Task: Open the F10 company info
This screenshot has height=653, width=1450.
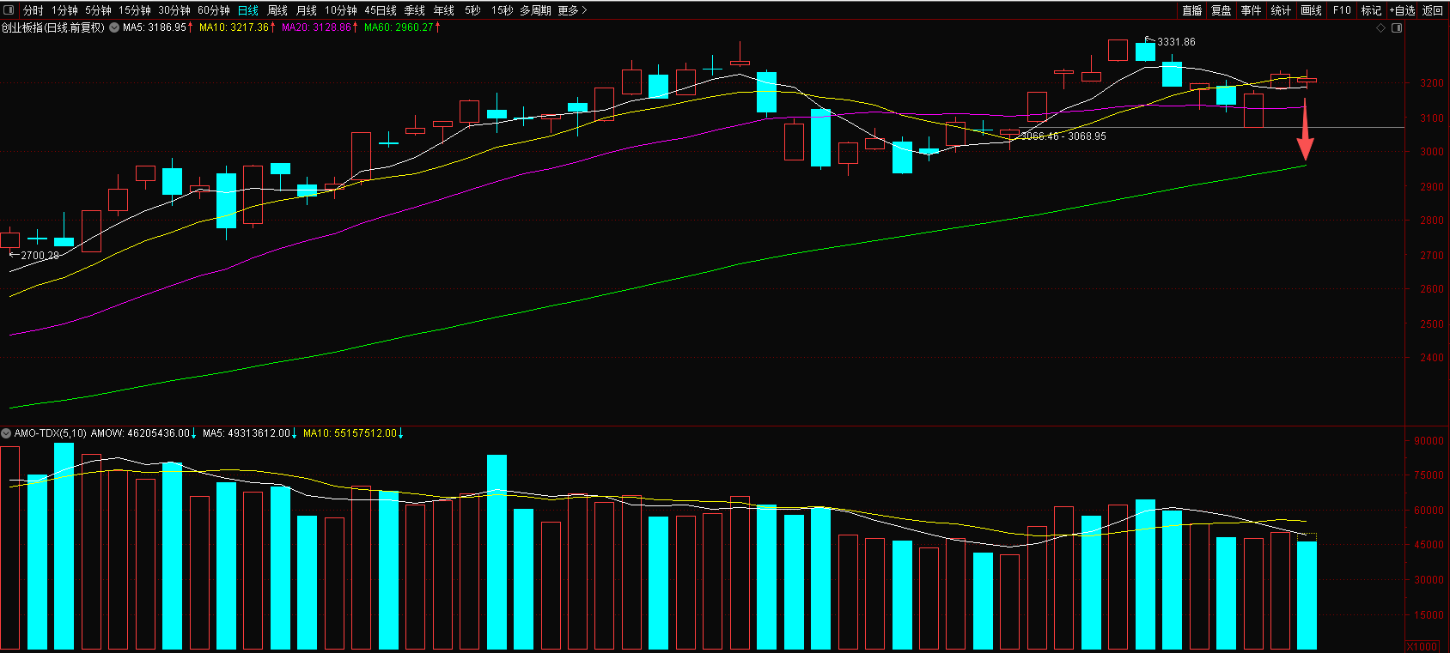Action: [1342, 10]
